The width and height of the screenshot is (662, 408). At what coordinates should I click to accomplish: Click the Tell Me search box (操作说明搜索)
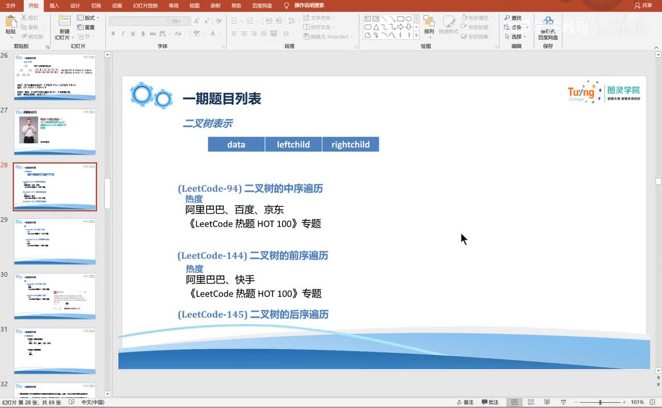[309, 6]
